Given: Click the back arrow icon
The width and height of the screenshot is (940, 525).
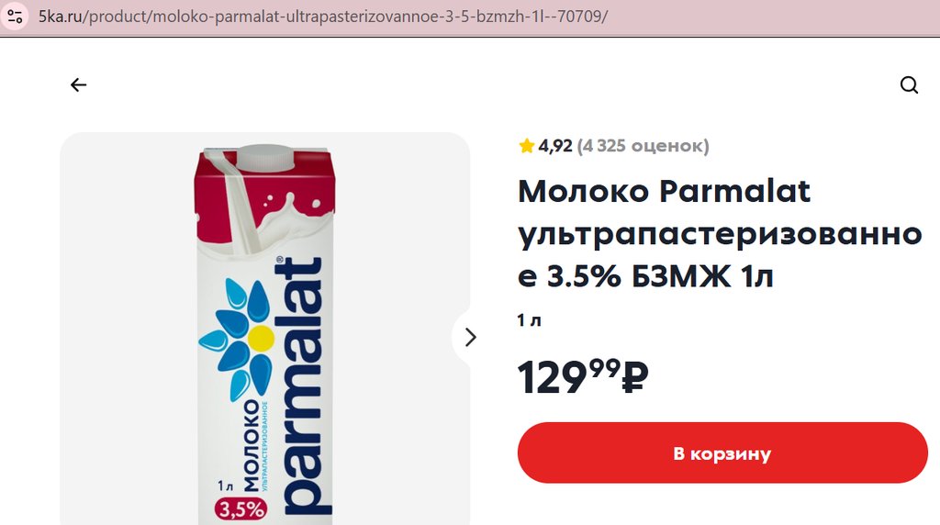Looking at the screenshot, I should (79, 85).
